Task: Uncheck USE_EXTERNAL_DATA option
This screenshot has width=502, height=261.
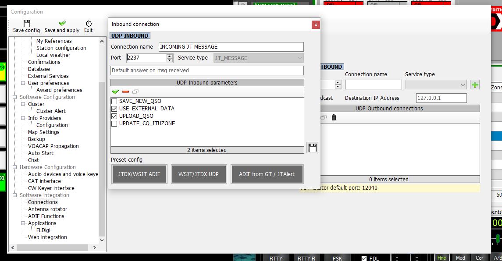Action: 114,109
